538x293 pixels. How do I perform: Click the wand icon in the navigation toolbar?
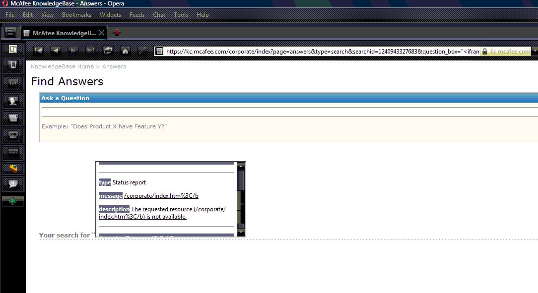pos(142,51)
